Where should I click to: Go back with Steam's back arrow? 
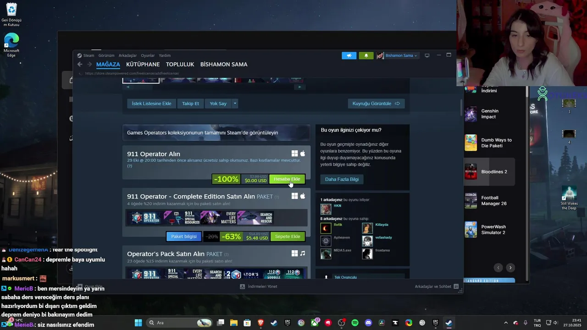(x=80, y=65)
